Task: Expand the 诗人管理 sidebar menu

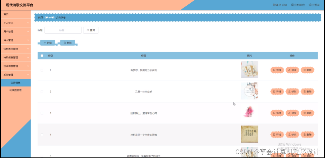Action: (15, 40)
